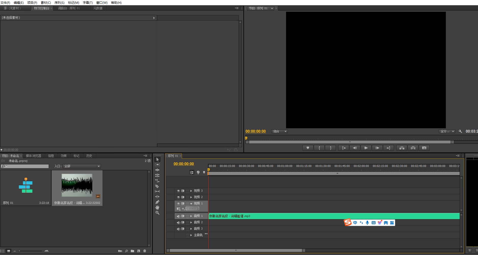
Task: Mute the 音频 3 track speaker
Action: 178,229
